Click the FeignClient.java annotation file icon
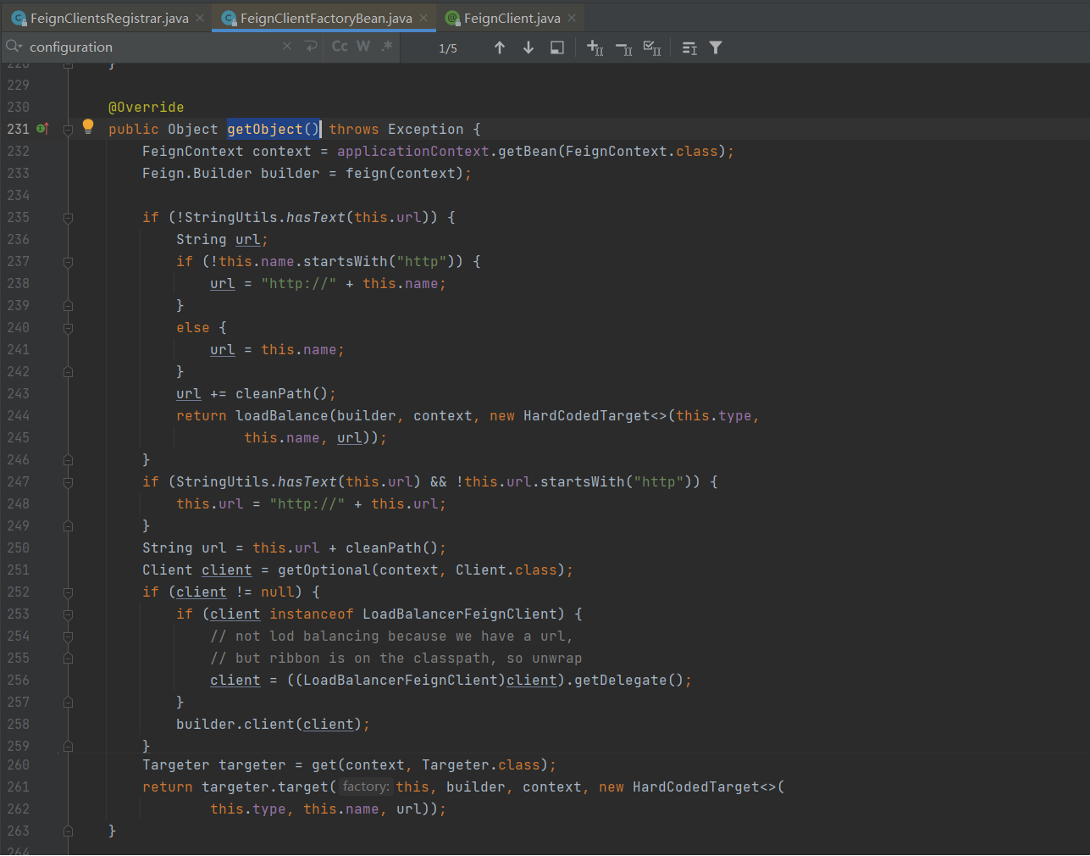Screen dimensions: 1090x856 click(x=453, y=18)
